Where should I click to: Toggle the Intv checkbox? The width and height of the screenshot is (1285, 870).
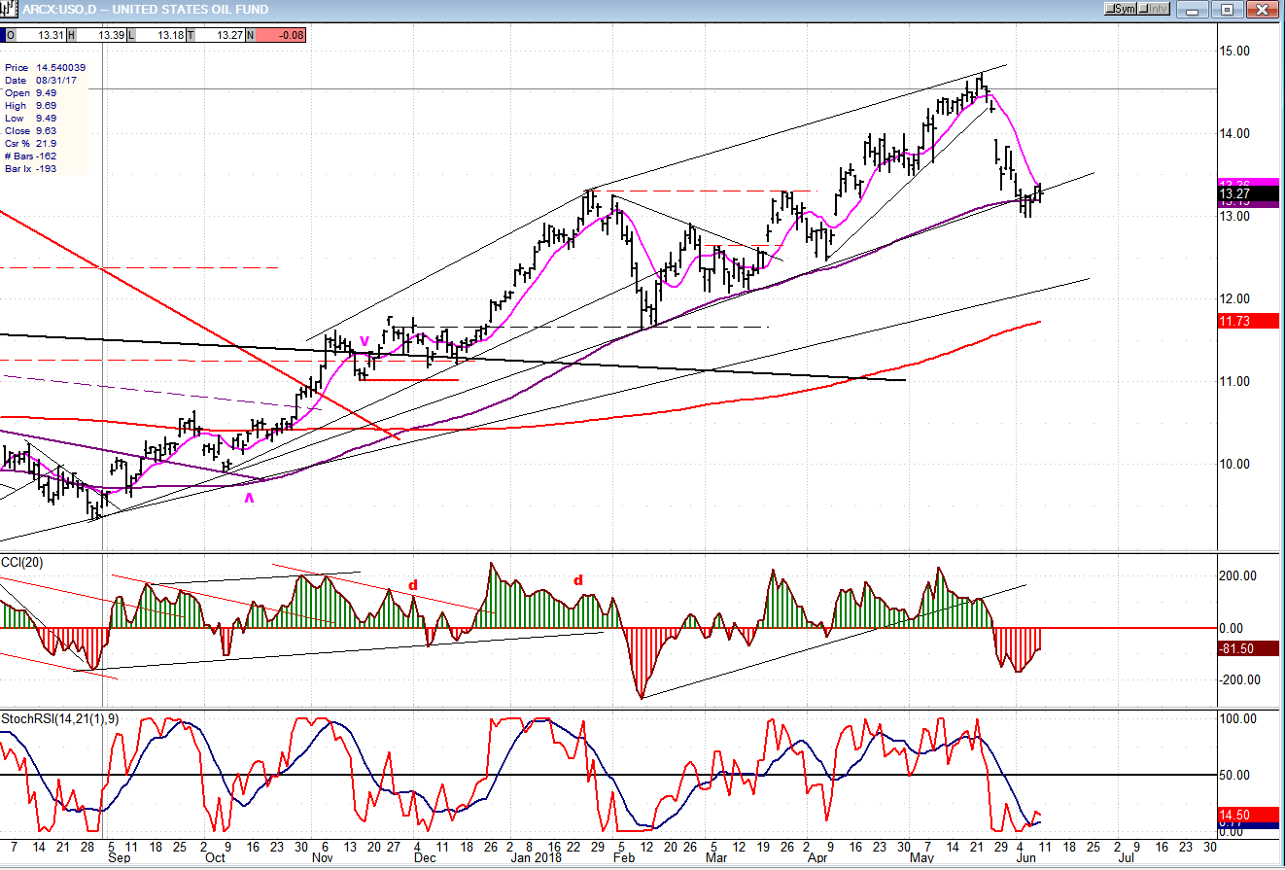tap(1154, 9)
